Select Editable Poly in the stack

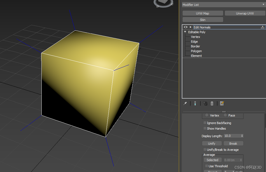click(197, 32)
